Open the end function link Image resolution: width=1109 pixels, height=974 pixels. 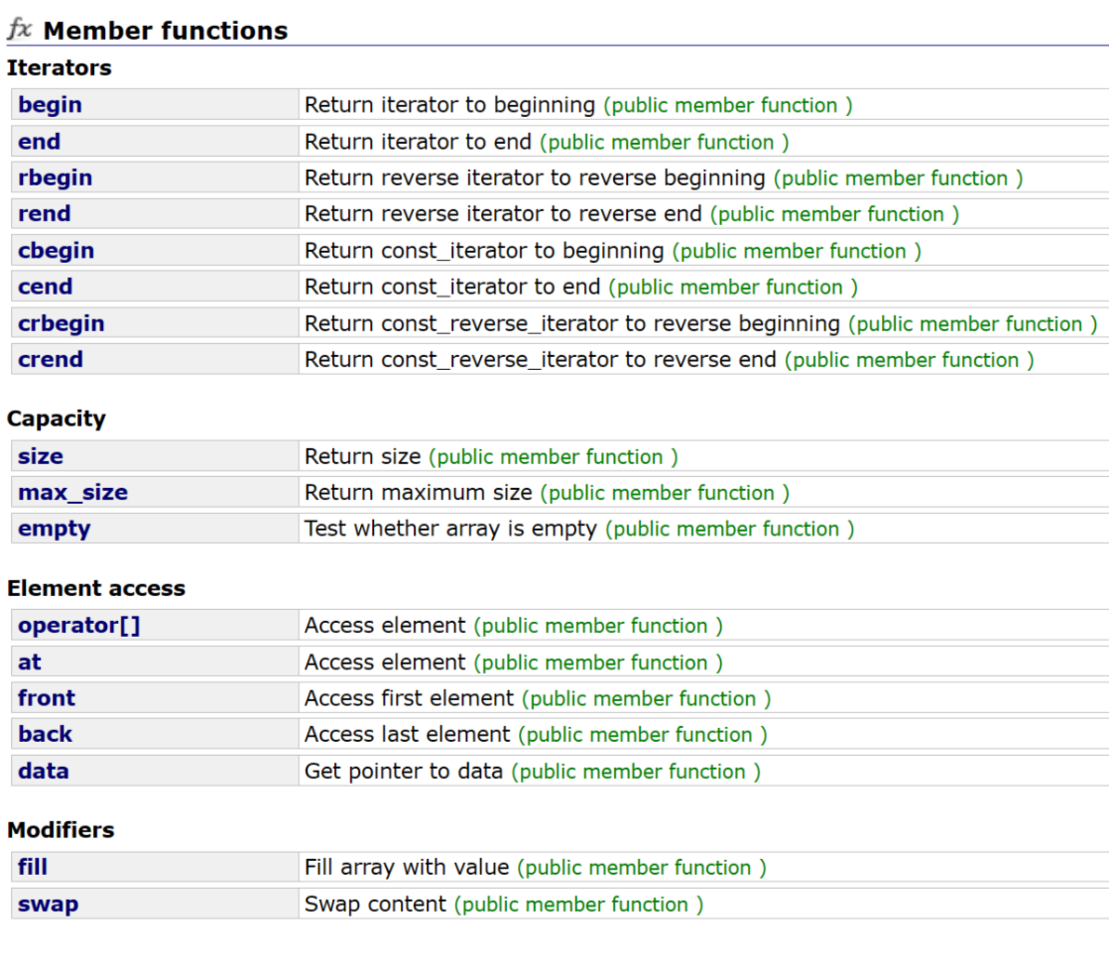39,142
